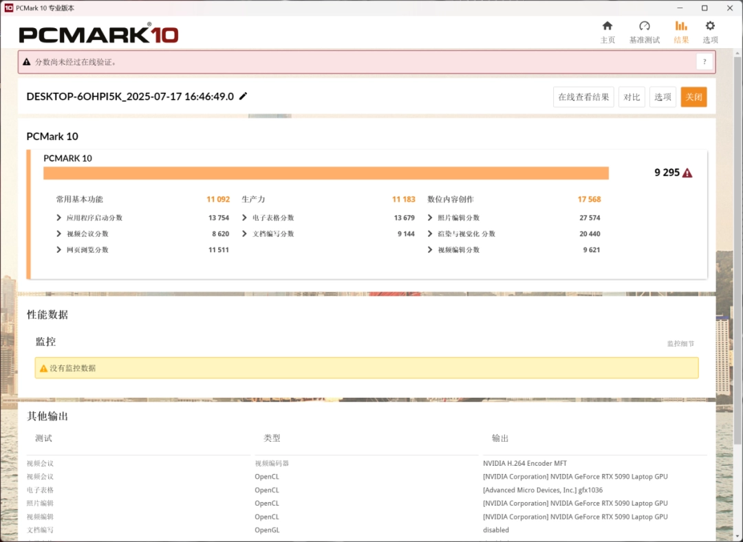The image size is (743, 542).
Task: Click the warning icon beside 没有监控数据
Action: point(43,368)
